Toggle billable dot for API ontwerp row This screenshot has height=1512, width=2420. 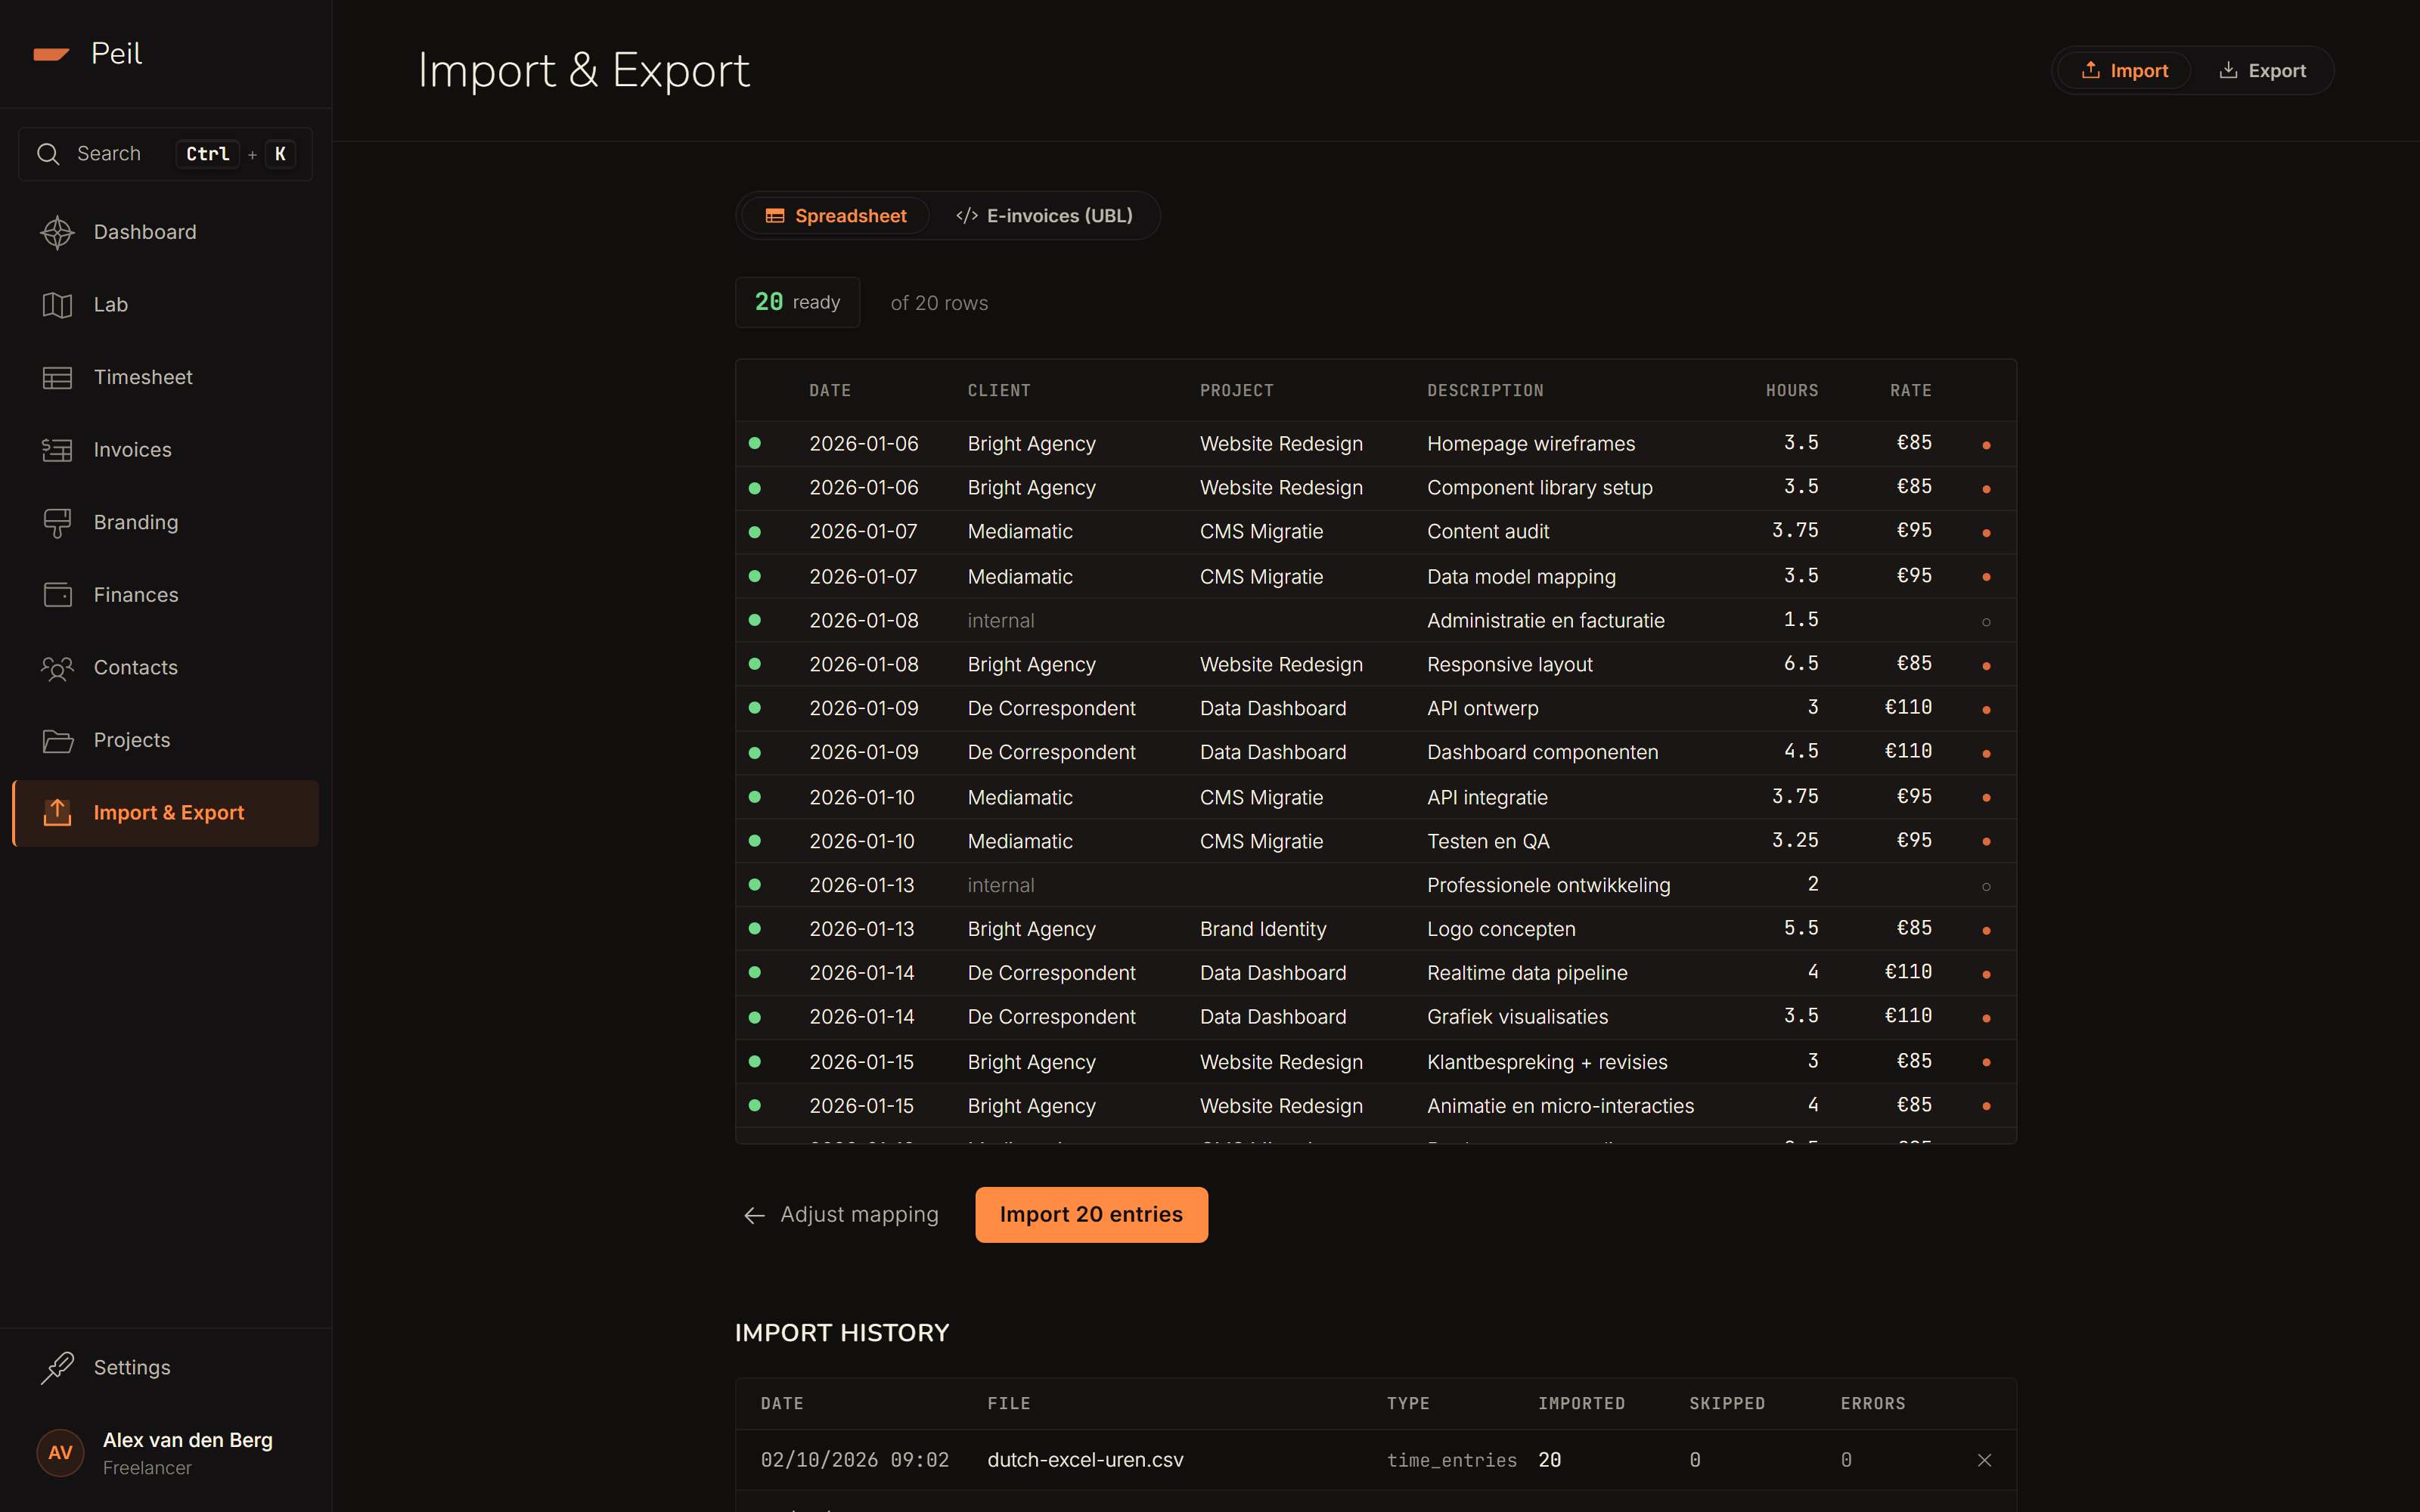[1986, 710]
